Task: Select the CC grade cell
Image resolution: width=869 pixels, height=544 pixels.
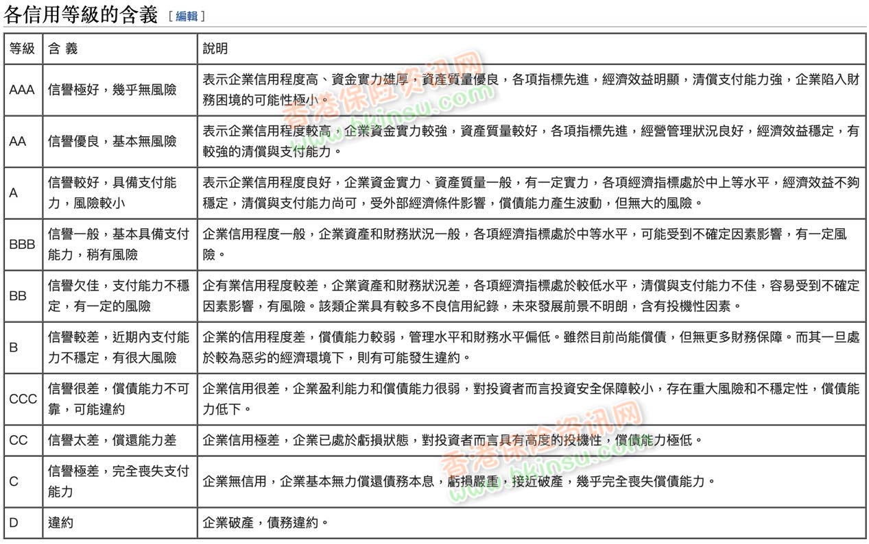Action: click(x=23, y=440)
